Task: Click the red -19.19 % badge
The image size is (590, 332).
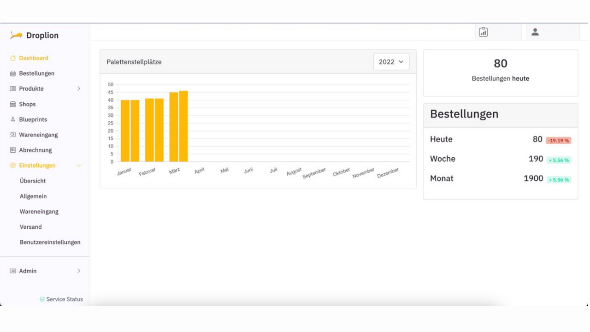Action: [x=558, y=140]
